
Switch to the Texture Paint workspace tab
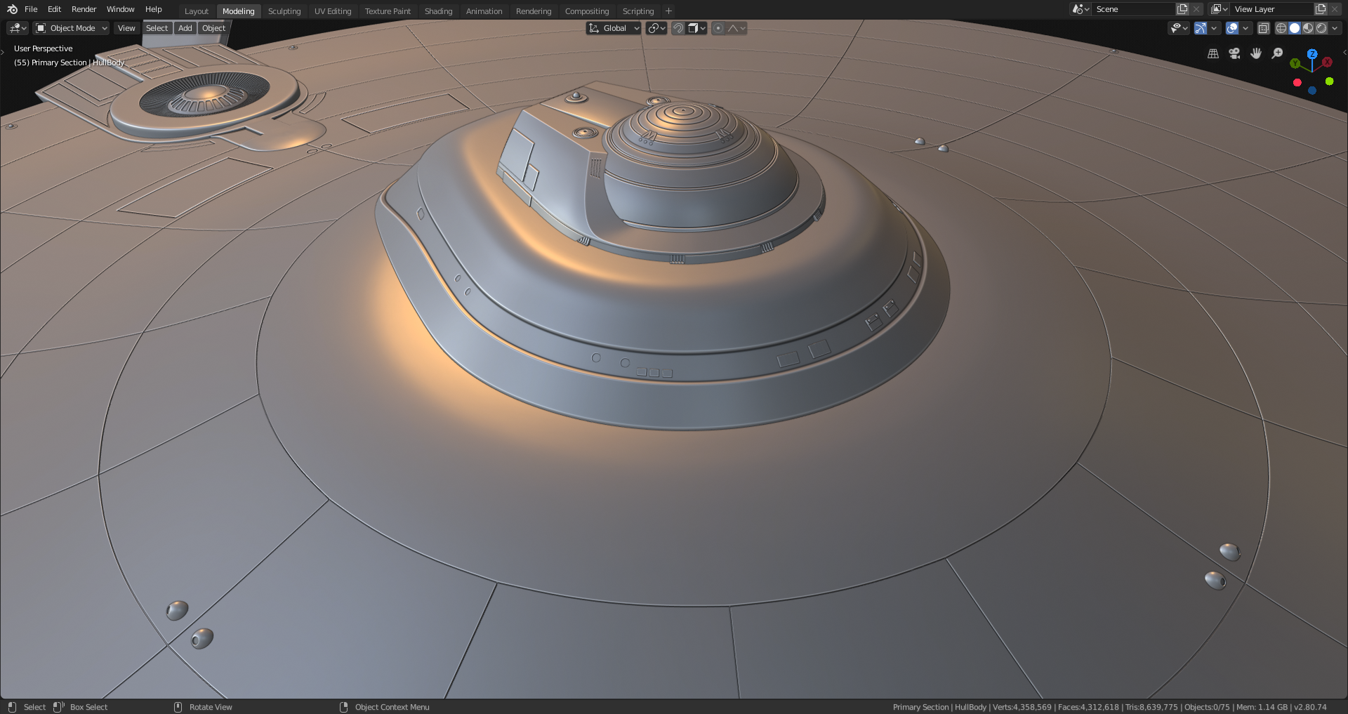click(x=388, y=11)
